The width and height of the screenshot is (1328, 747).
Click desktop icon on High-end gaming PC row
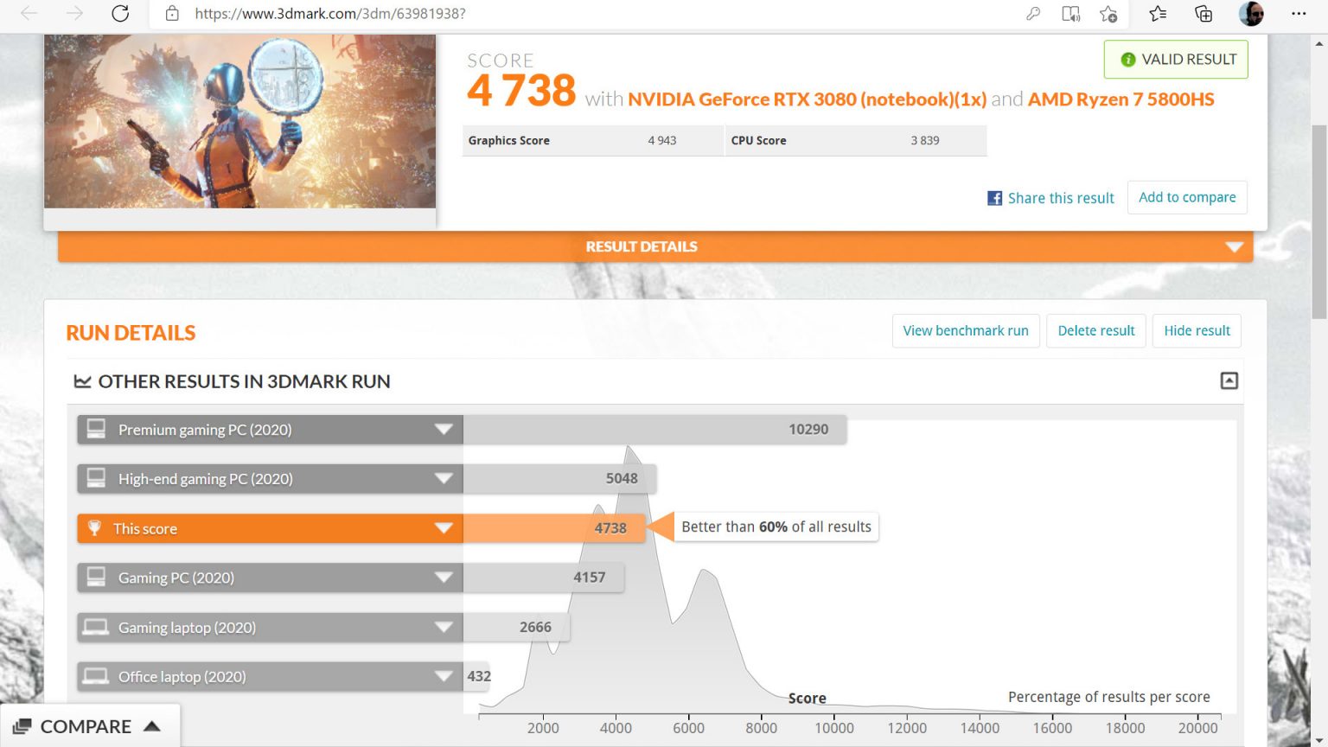pyautogui.click(x=96, y=478)
